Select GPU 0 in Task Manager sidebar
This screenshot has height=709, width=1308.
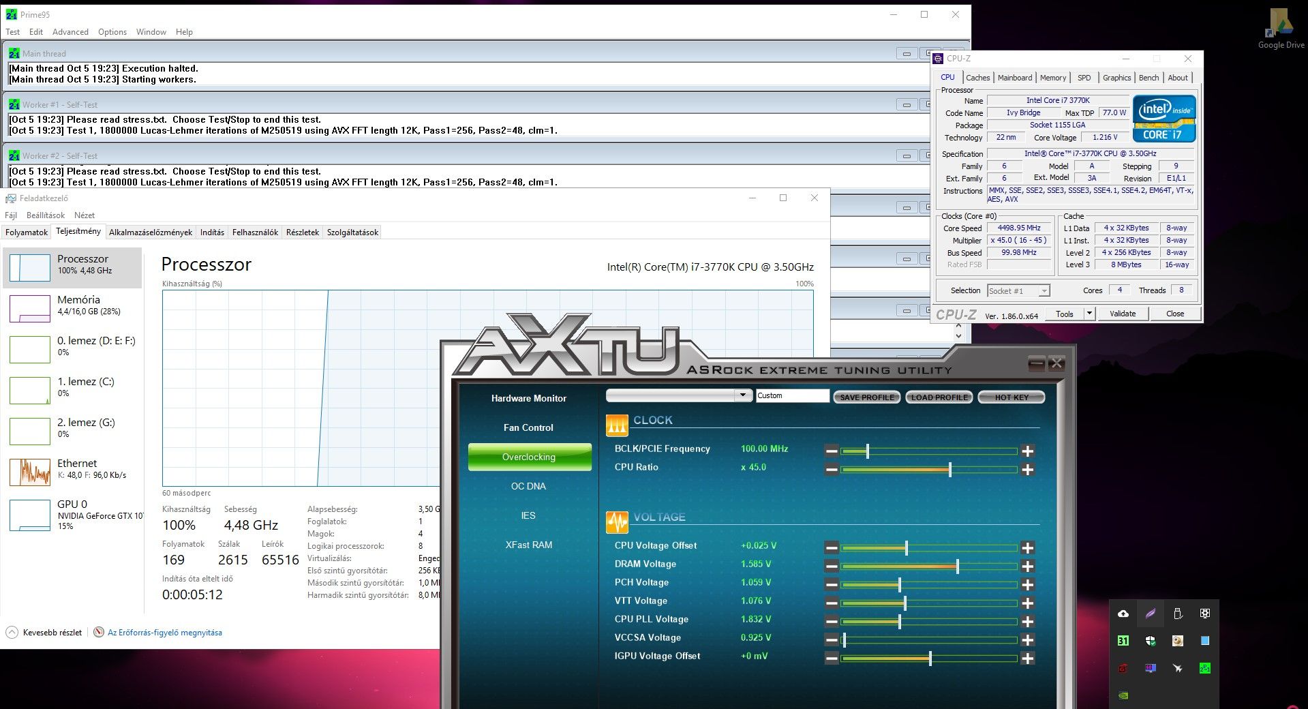tap(72, 515)
